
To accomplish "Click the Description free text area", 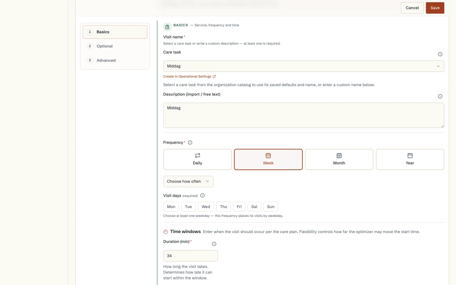I will click(304, 115).
